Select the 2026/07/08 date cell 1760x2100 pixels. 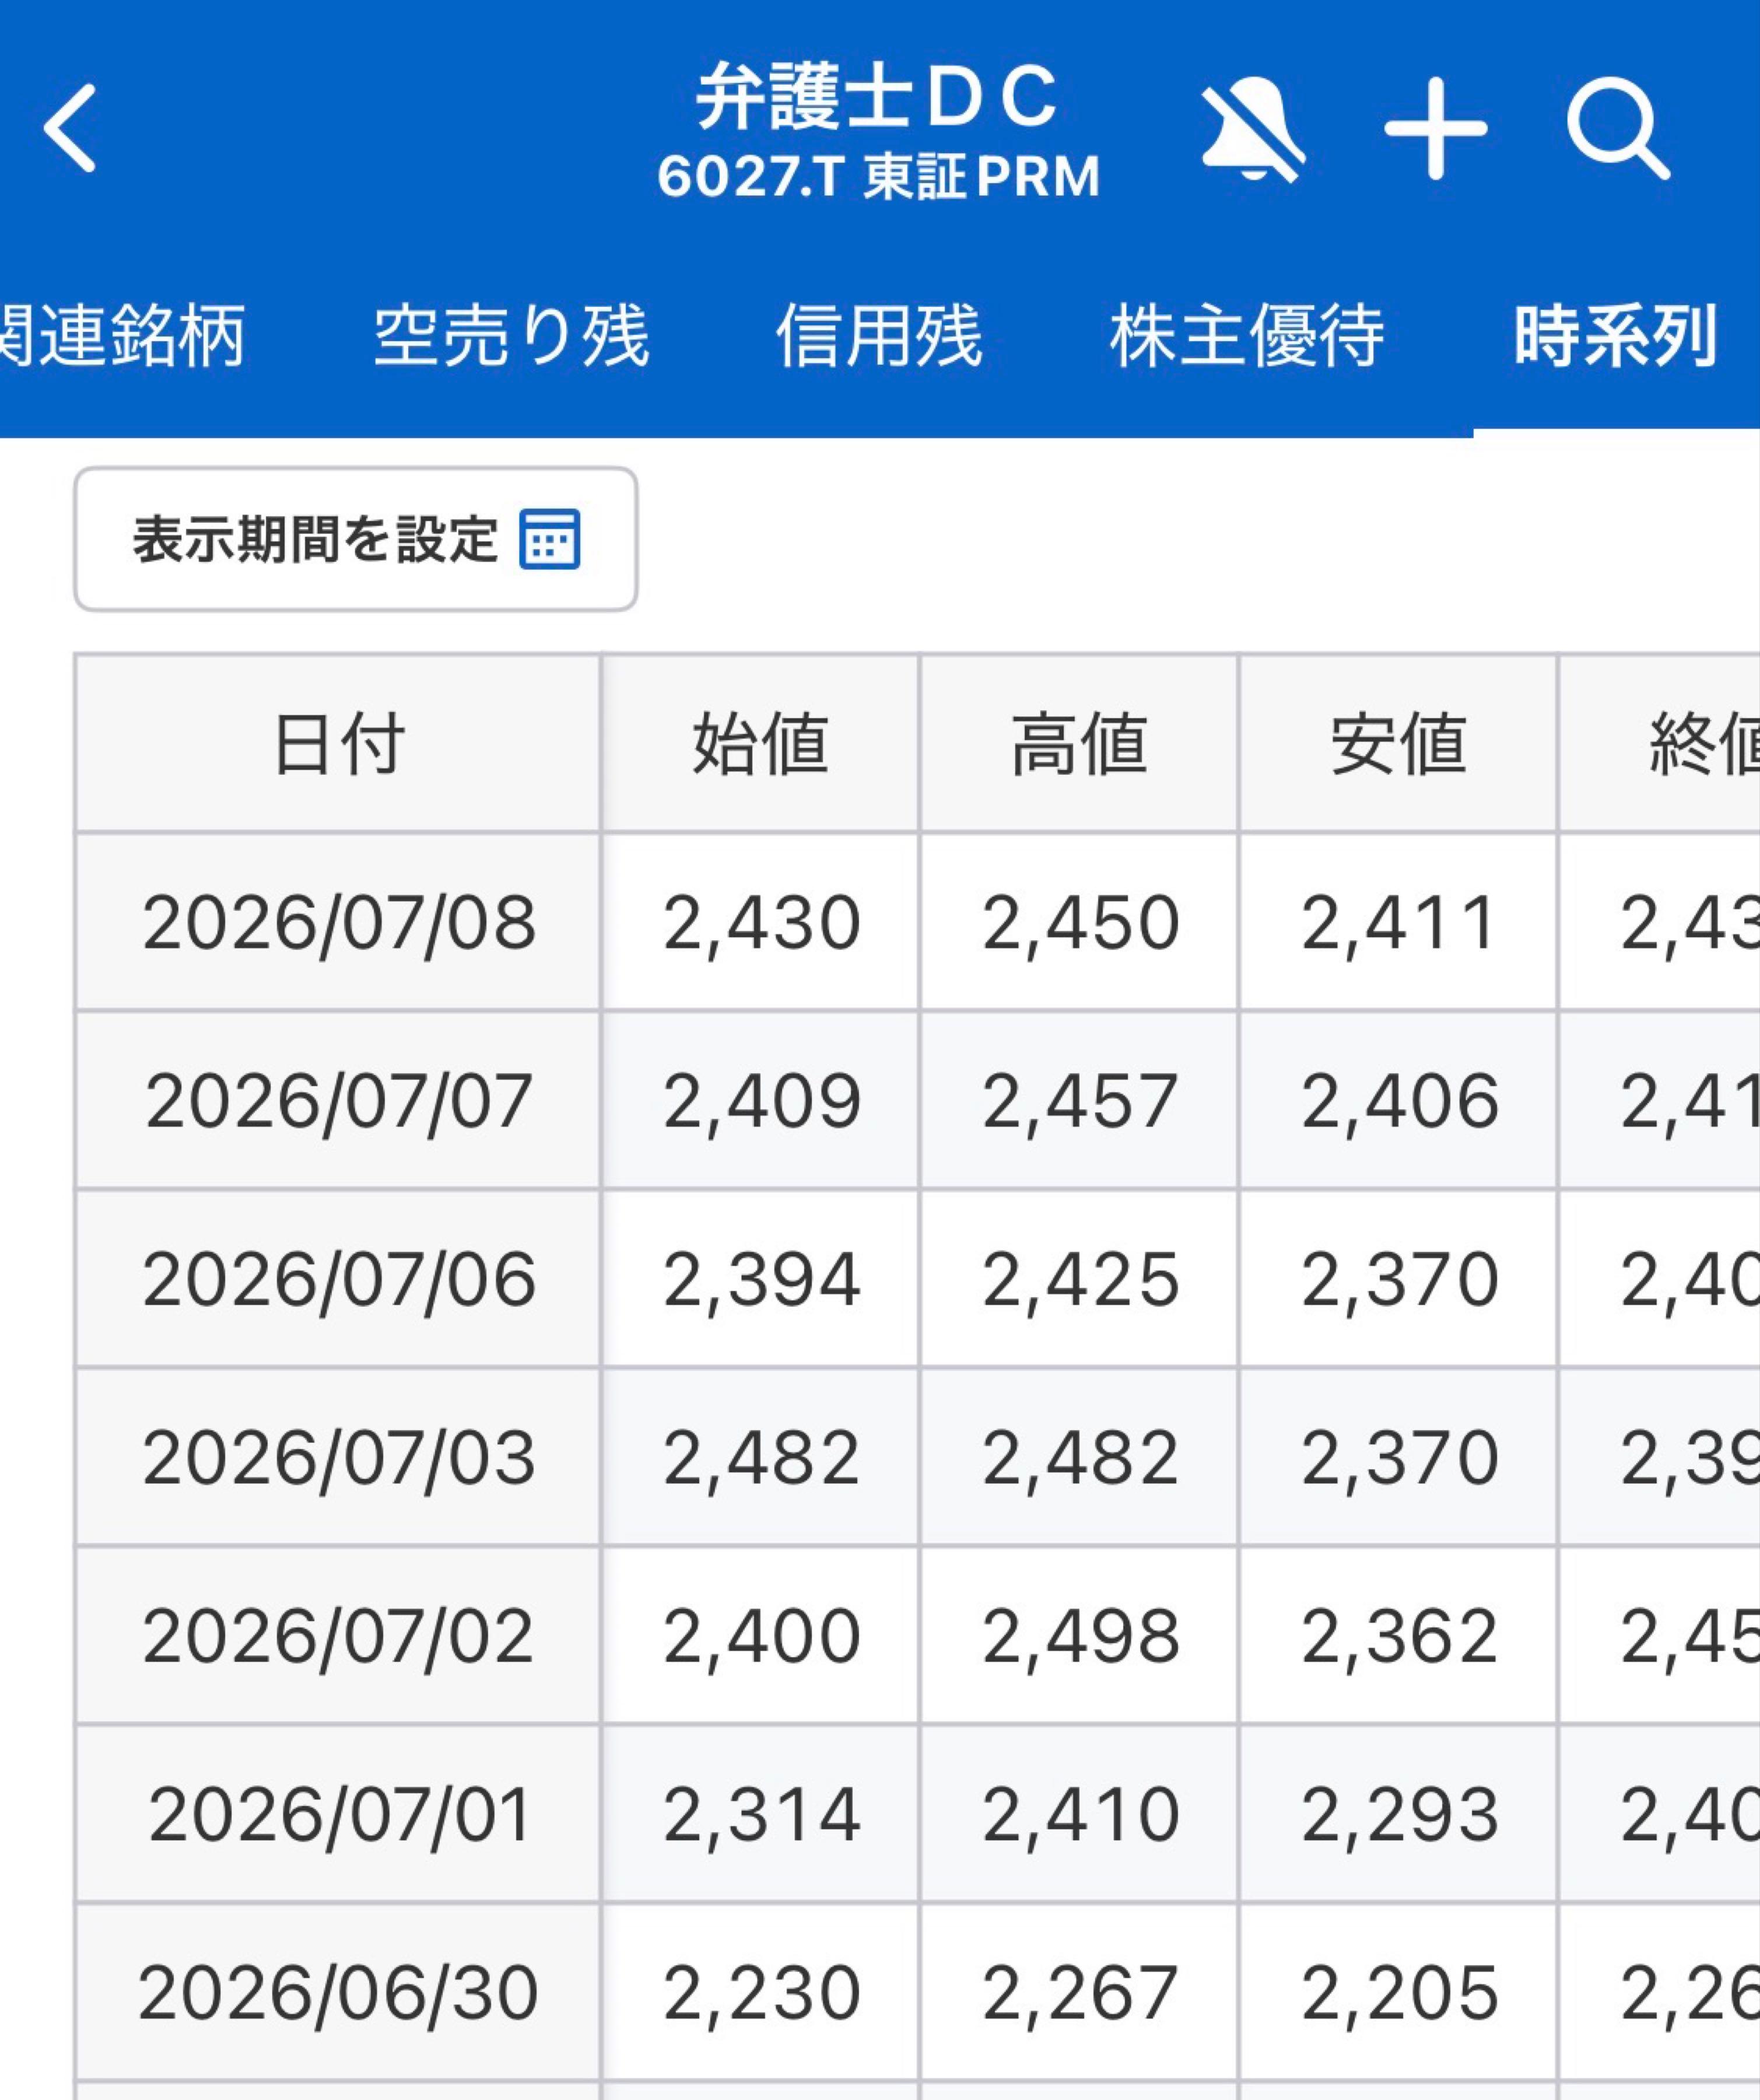[339, 922]
